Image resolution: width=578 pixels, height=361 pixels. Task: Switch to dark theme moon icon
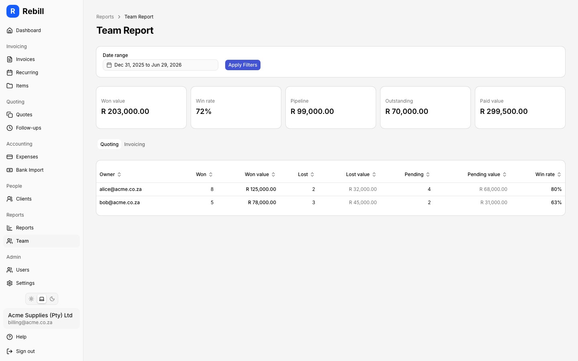(52, 299)
